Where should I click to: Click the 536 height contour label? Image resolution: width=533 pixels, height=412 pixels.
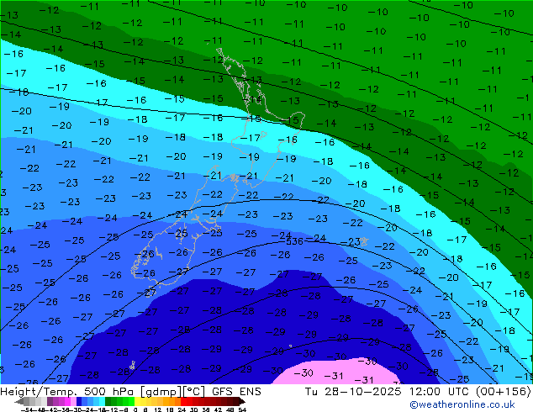pos(294,241)
